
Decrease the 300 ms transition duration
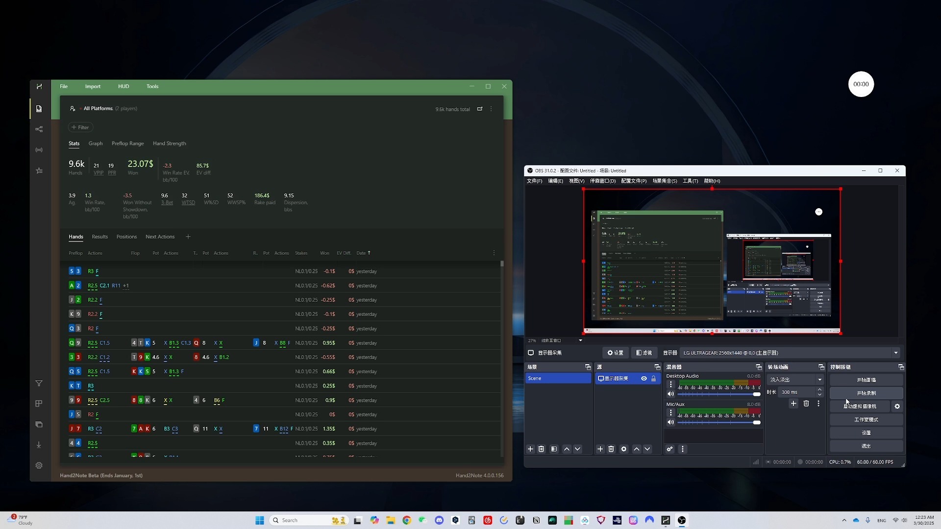tap(819, 394)
